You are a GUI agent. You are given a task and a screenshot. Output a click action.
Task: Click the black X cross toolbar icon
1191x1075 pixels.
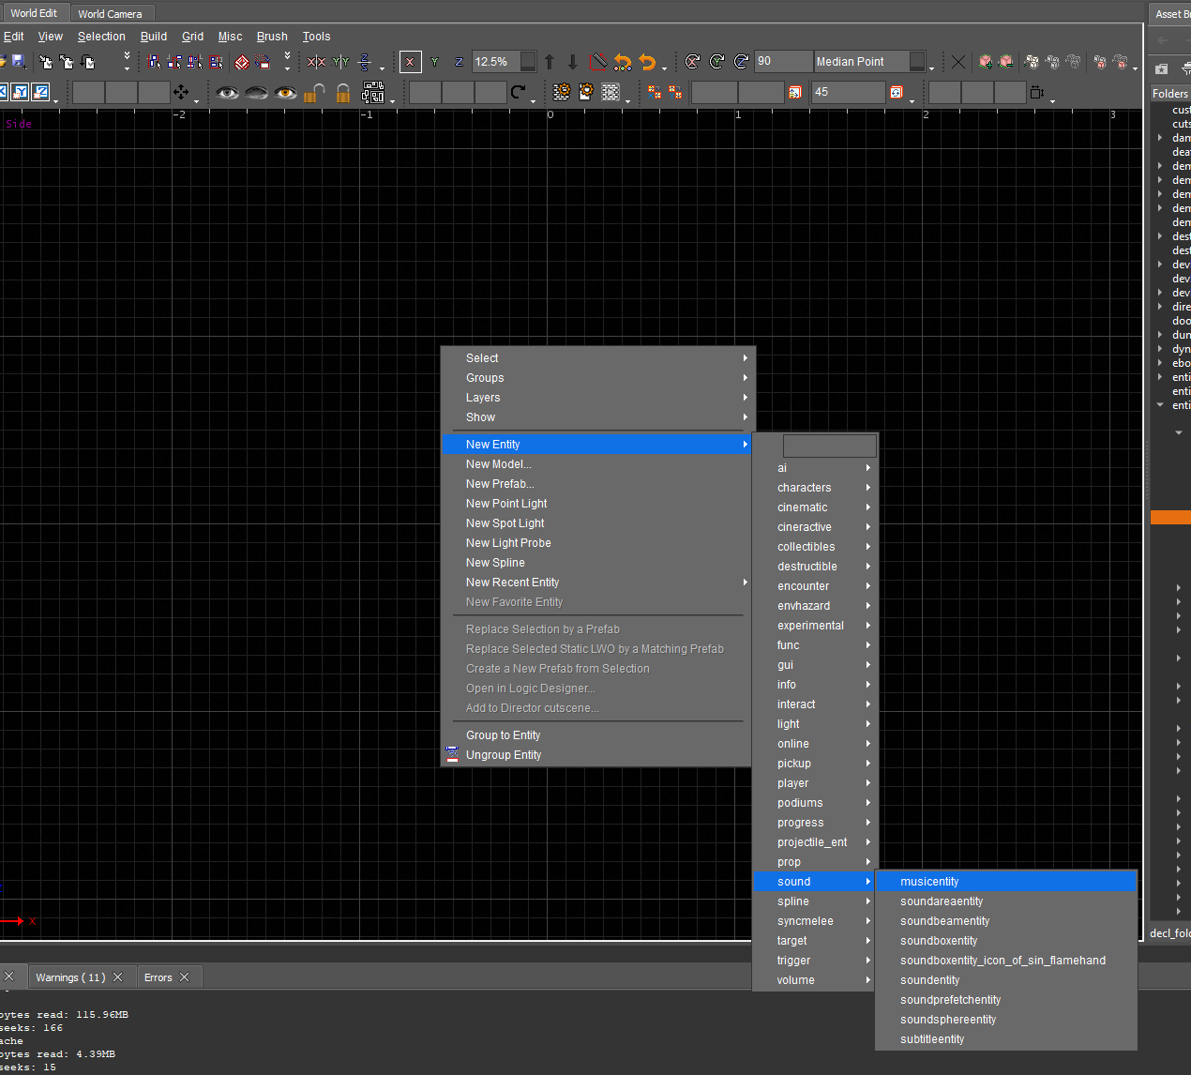[957, 62]
